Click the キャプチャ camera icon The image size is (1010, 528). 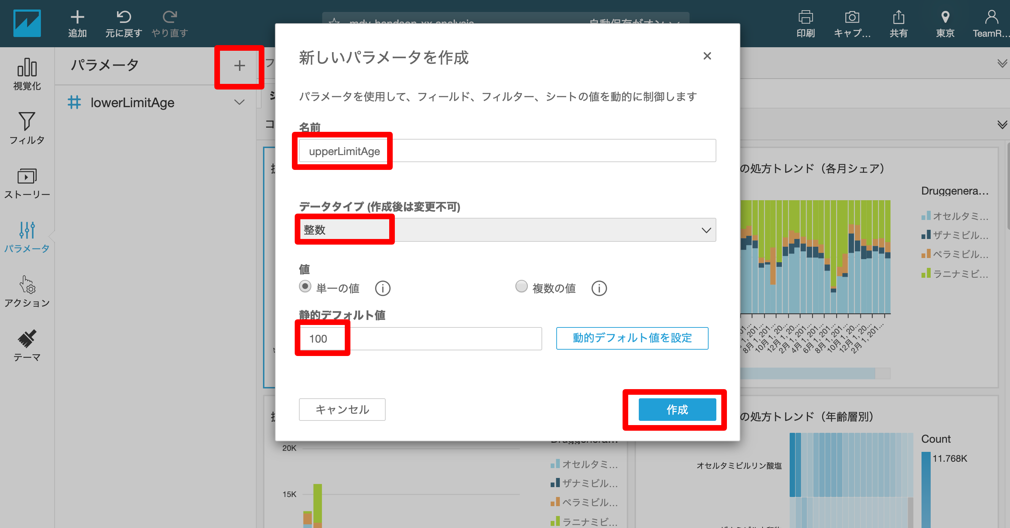coord(852,17)
